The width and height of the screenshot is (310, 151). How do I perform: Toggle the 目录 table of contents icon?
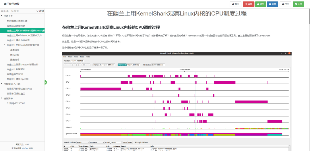(x=5, y=11)
